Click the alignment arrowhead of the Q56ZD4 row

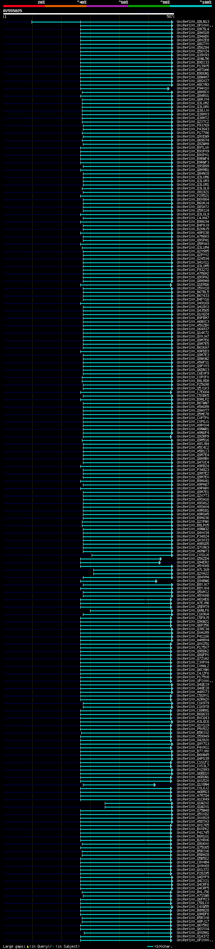(x=161, y=559)
